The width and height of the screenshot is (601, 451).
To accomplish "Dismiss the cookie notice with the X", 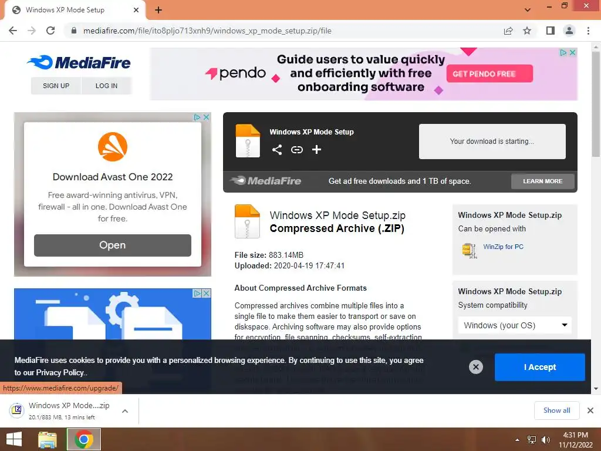I will [x=475, y=367].
